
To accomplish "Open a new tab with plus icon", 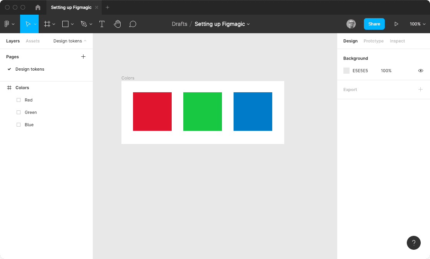I will (107, 7).
